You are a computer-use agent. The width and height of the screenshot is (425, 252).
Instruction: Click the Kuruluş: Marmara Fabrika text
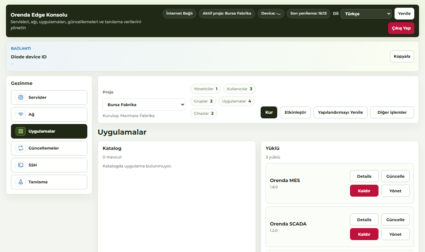pyautogui.click(x=128, y=116)
